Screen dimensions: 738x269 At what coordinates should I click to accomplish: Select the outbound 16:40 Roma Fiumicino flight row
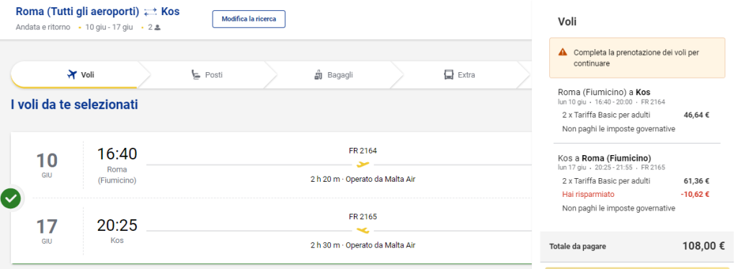pos(271,165)
